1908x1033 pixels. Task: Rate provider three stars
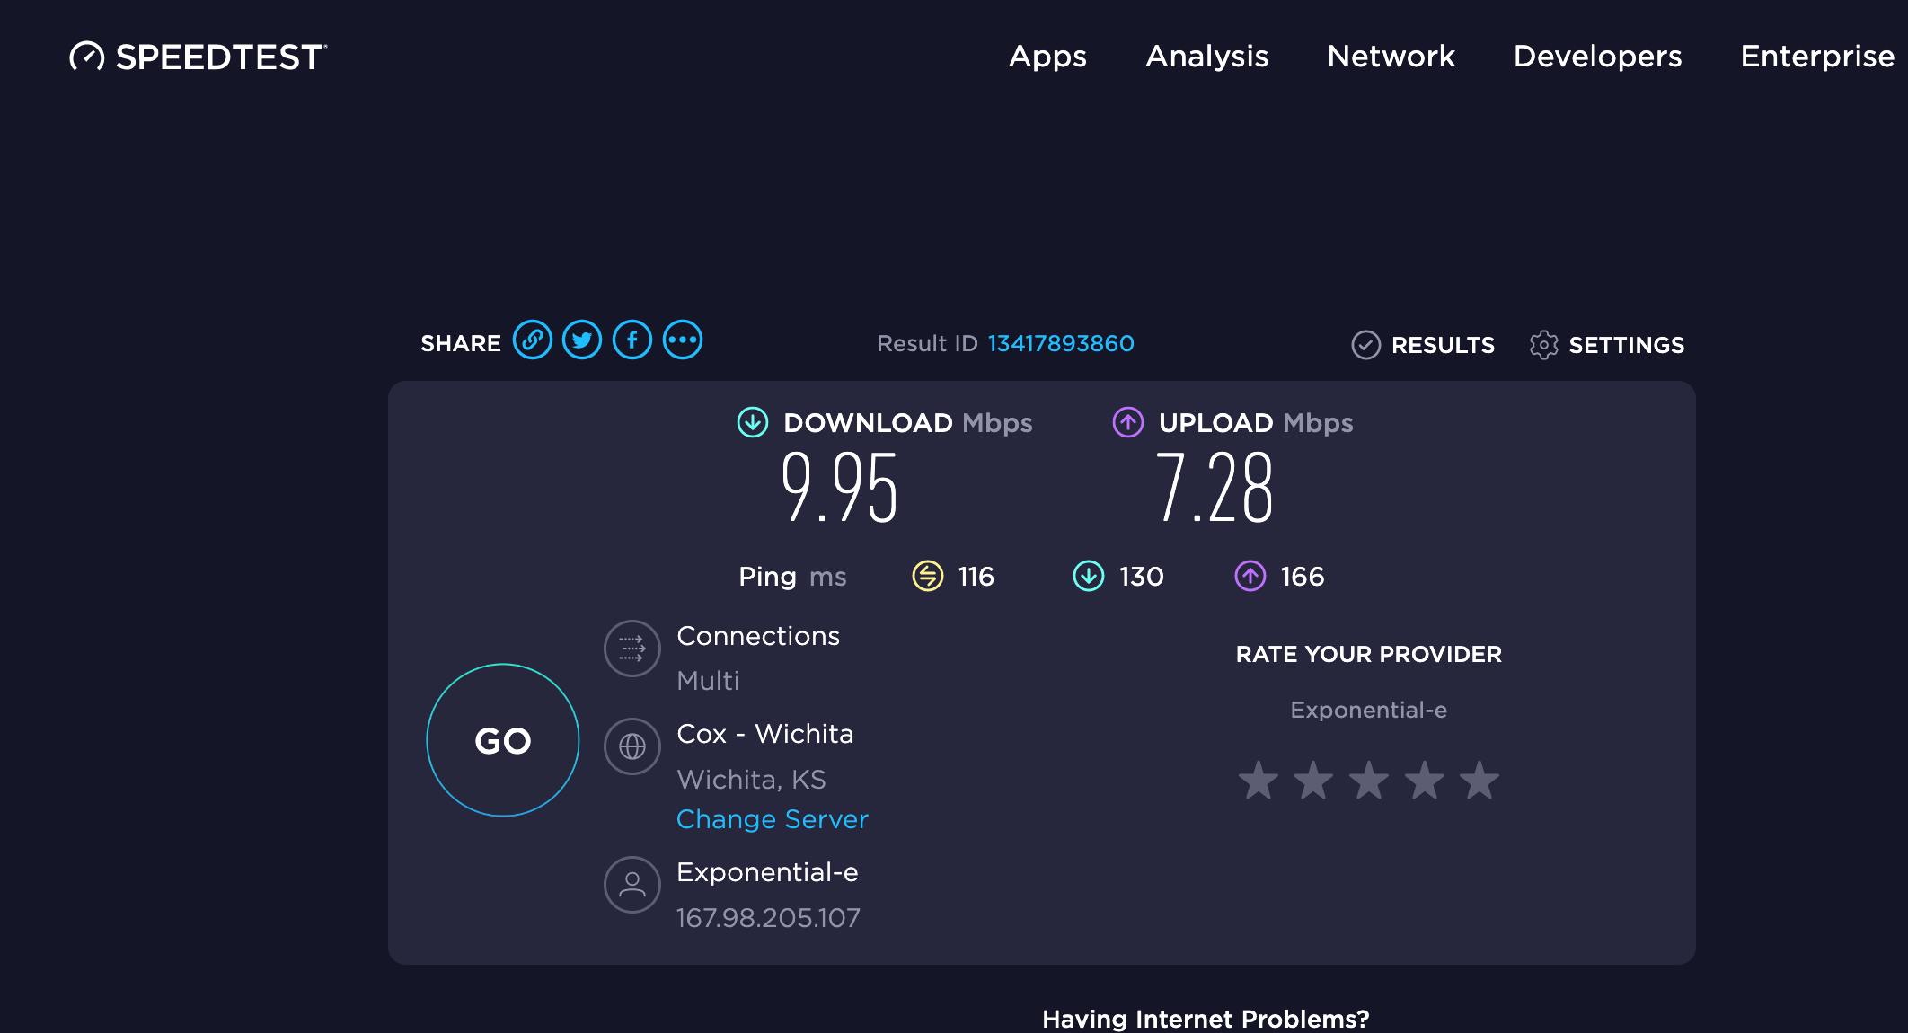coord(1368,781)
